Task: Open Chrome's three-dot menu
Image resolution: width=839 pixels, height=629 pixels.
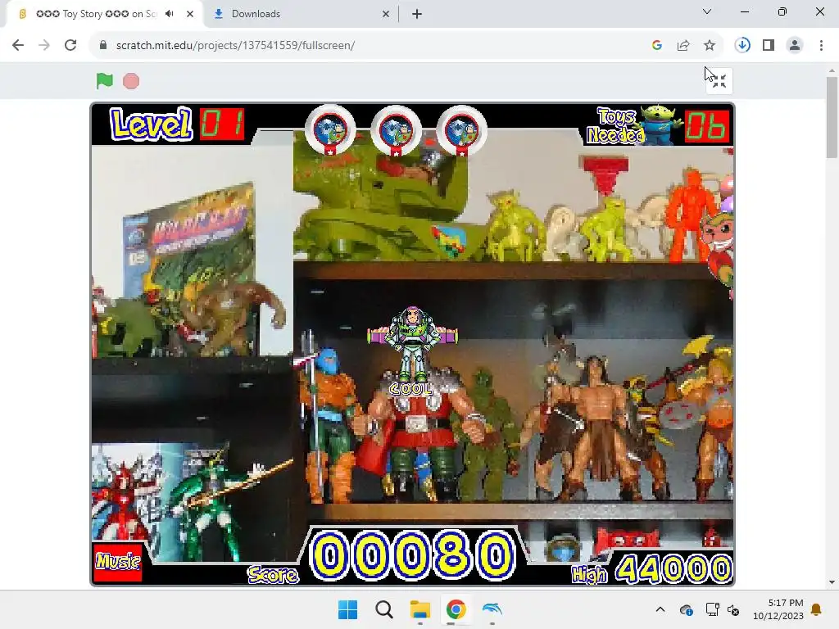Action: coord(821,45)
